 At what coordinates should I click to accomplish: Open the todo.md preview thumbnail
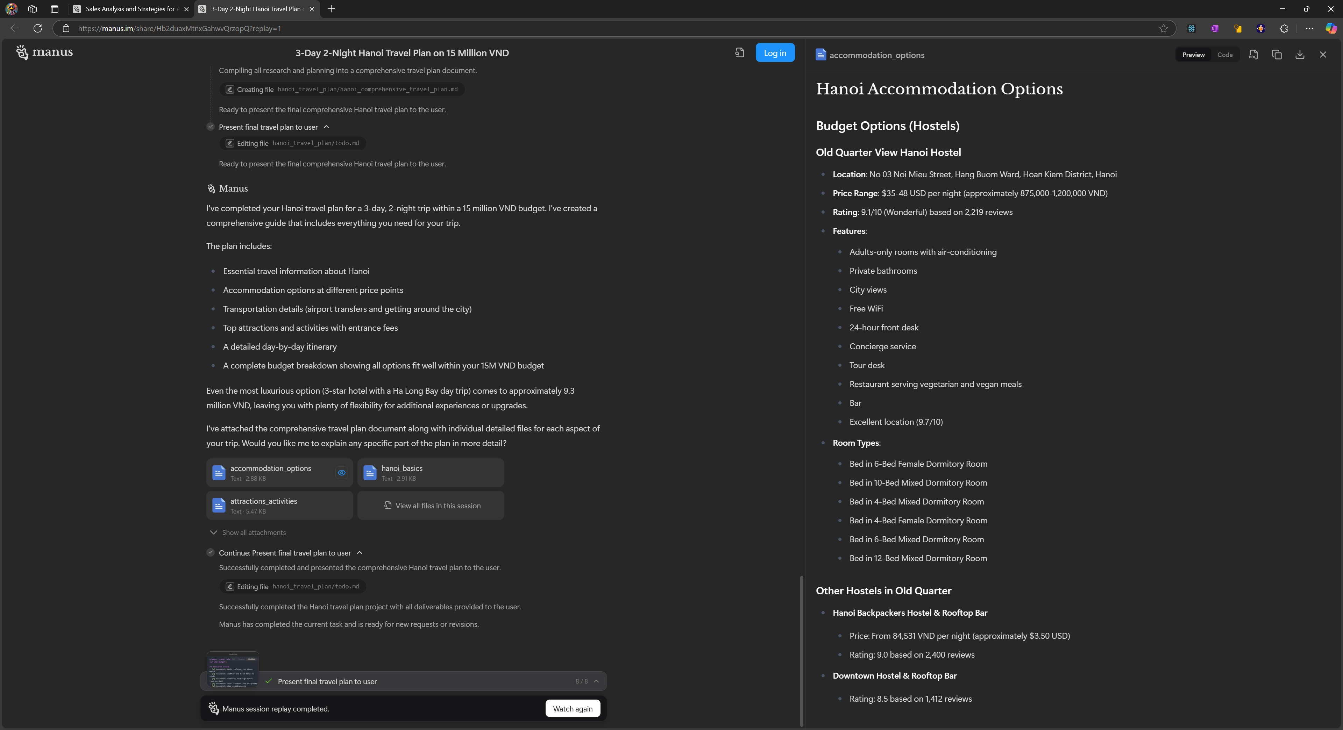pyautogui.click(x=233, y=669)
